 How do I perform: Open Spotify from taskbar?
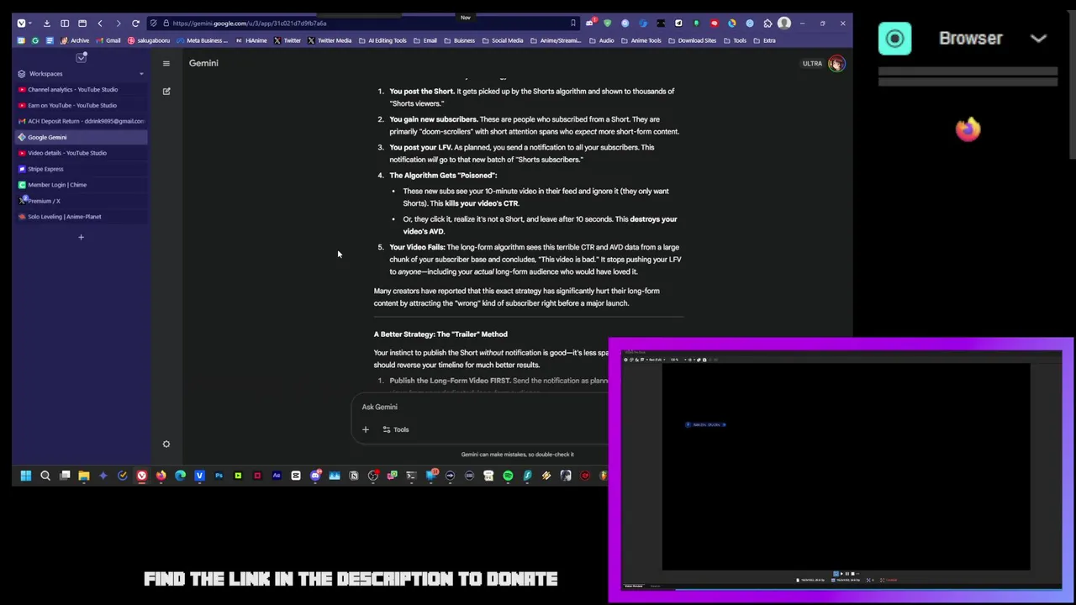pos(508,476)
